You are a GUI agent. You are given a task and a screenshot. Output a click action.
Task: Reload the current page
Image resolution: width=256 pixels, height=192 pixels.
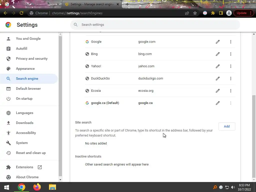click(21, 13)
